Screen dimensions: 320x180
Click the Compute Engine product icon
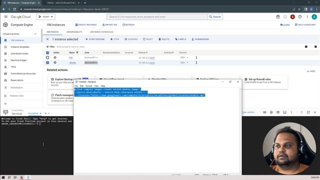5,24
